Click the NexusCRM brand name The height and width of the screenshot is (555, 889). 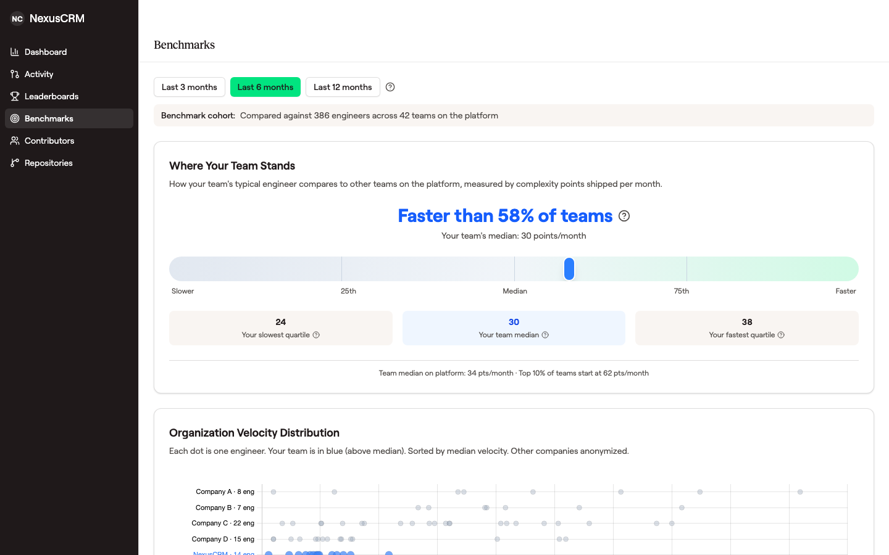click(57, 18)
